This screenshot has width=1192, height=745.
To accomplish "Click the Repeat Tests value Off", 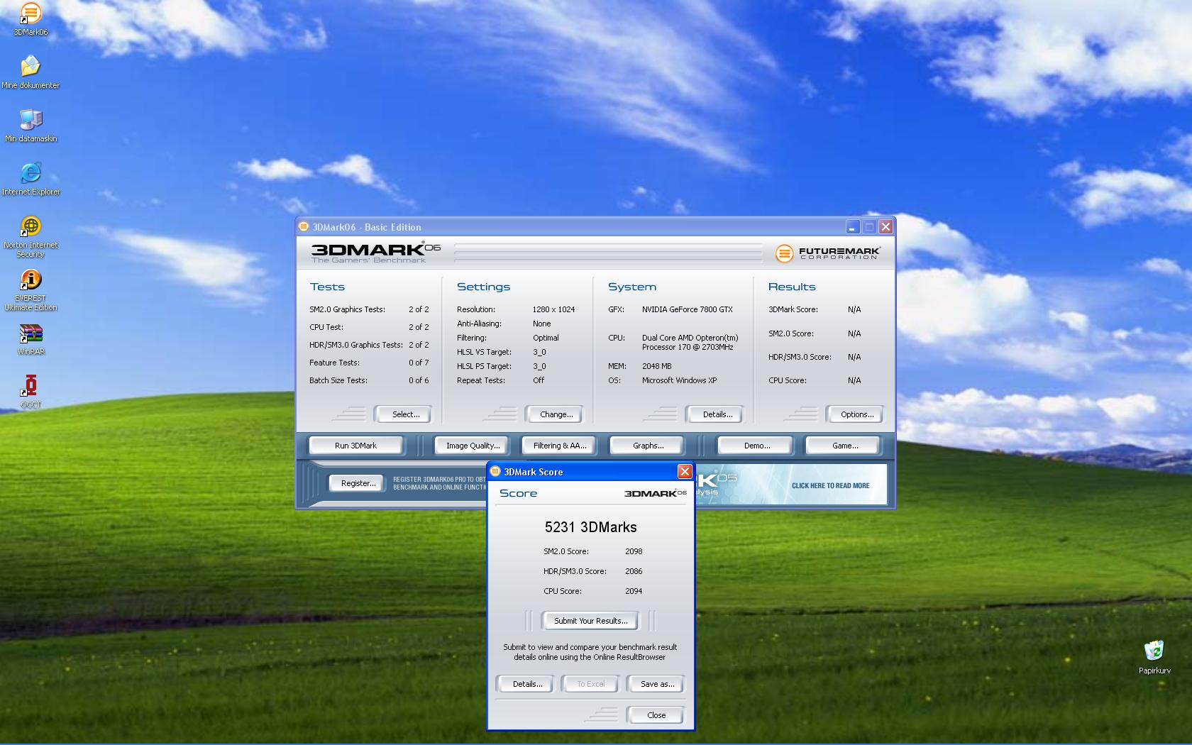I will click(x=539, y=380).
